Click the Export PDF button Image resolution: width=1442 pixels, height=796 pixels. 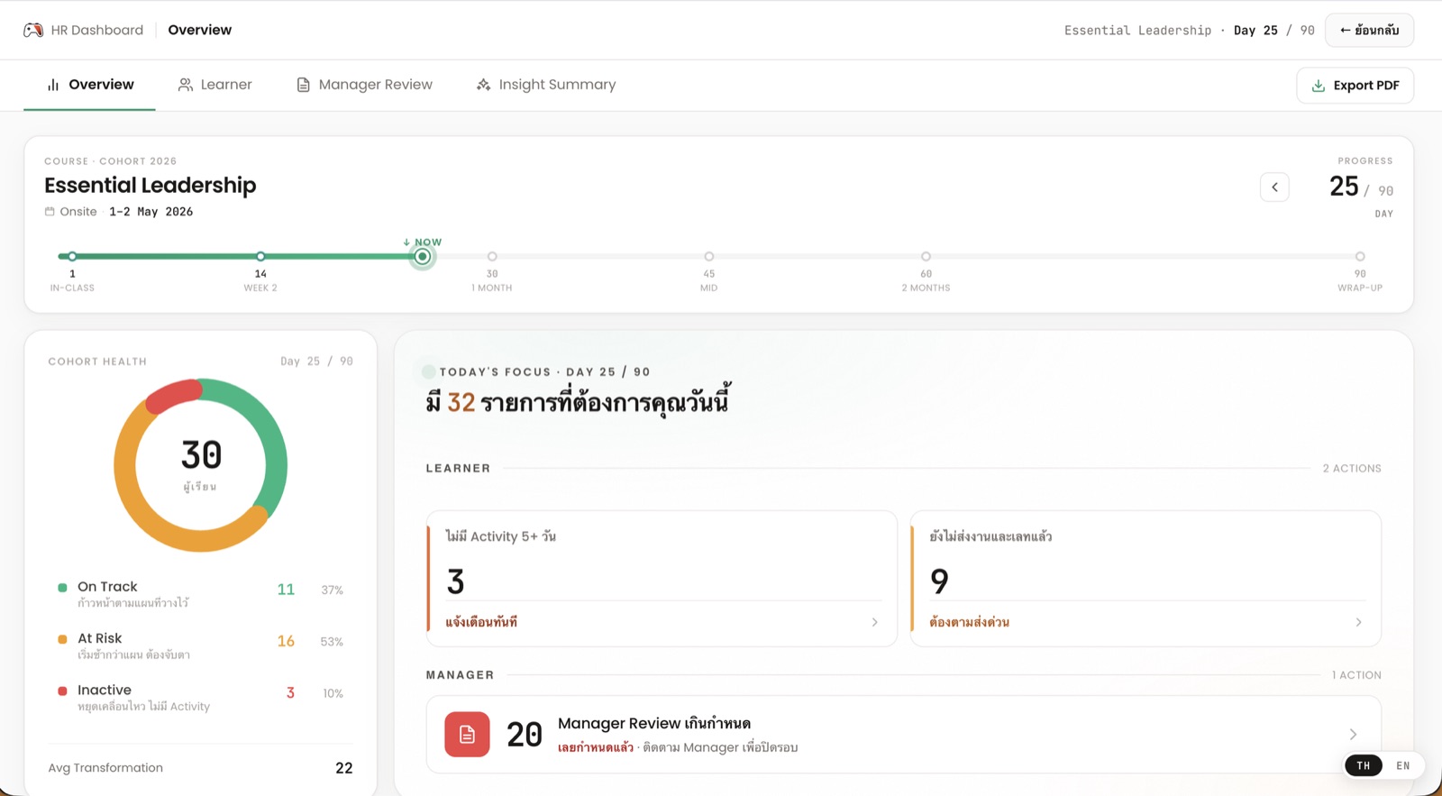point(1355,86)
